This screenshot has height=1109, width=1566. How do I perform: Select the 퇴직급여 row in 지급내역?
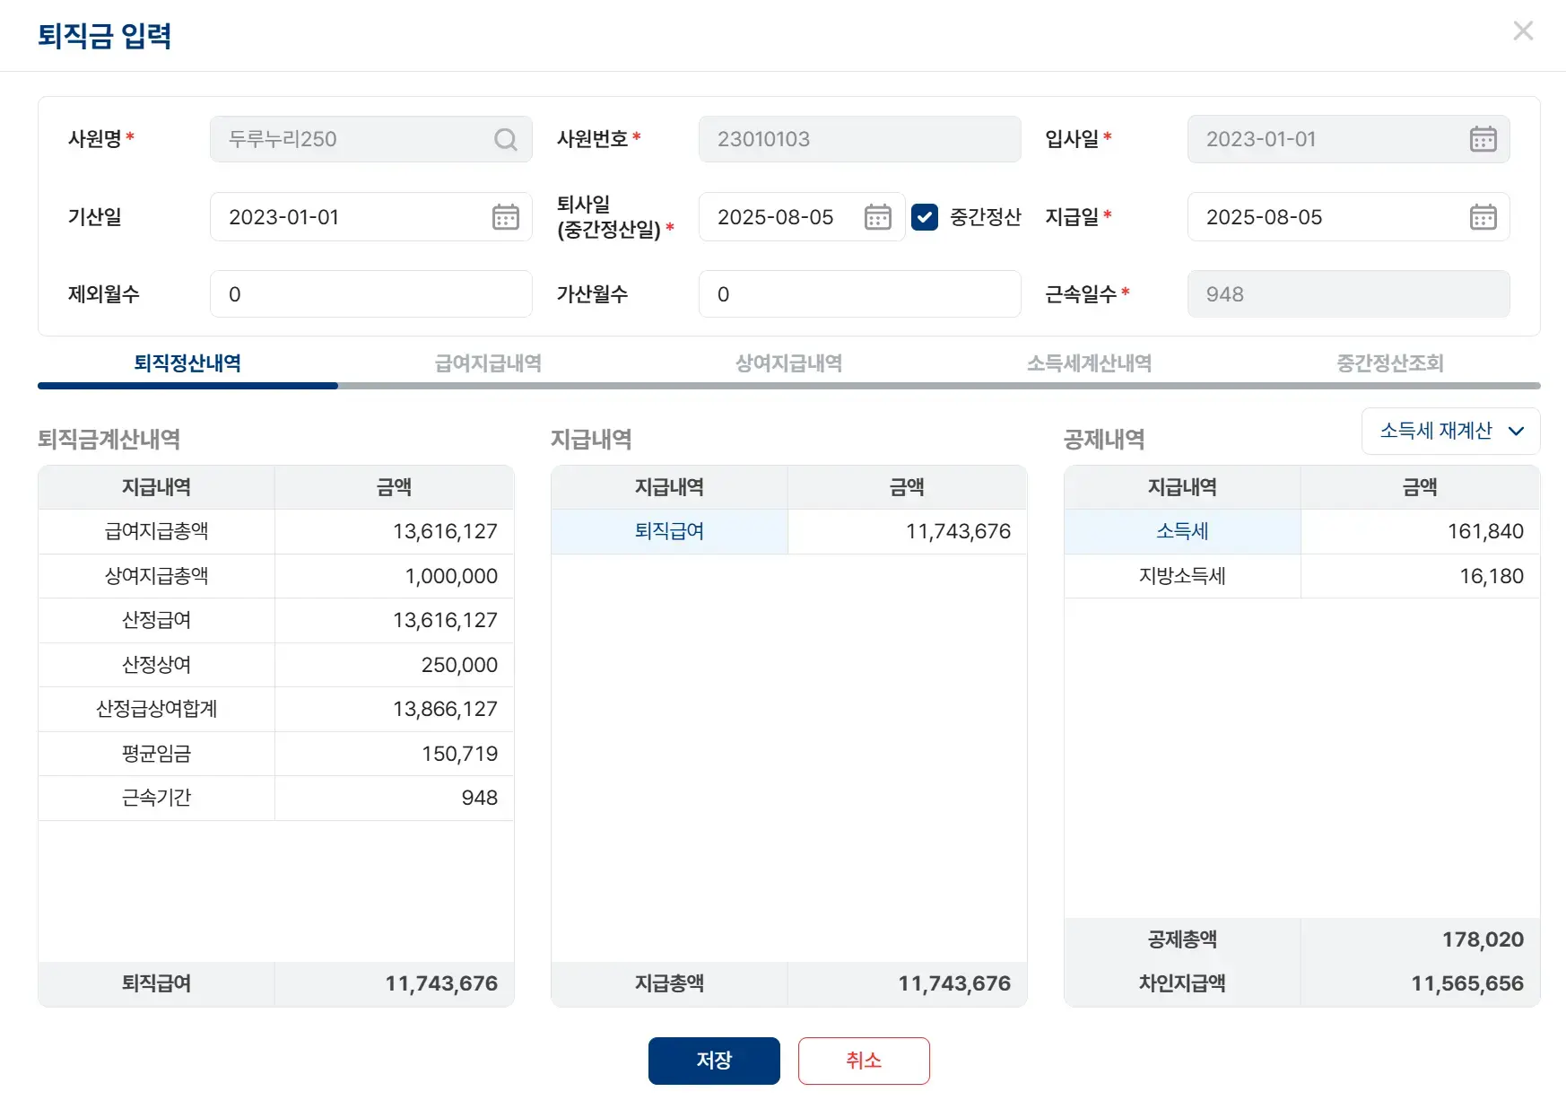669,531
